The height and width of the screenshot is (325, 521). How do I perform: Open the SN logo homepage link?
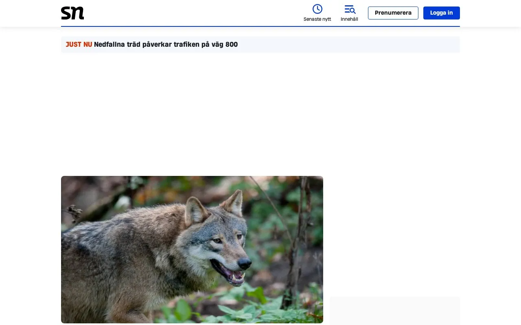point(72,13)
